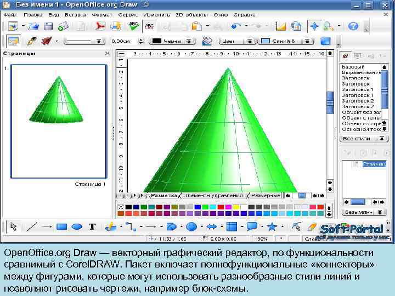Select the Stars shape tool
395x296 pixels.
272,227
